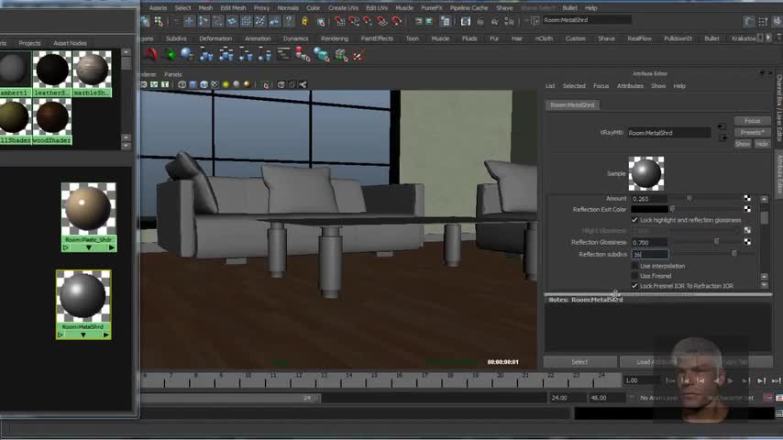Click the right input triangle on Room:Plastic_Shdr node
Viewport: 783px width, 440px height.
tap(111, 247)
